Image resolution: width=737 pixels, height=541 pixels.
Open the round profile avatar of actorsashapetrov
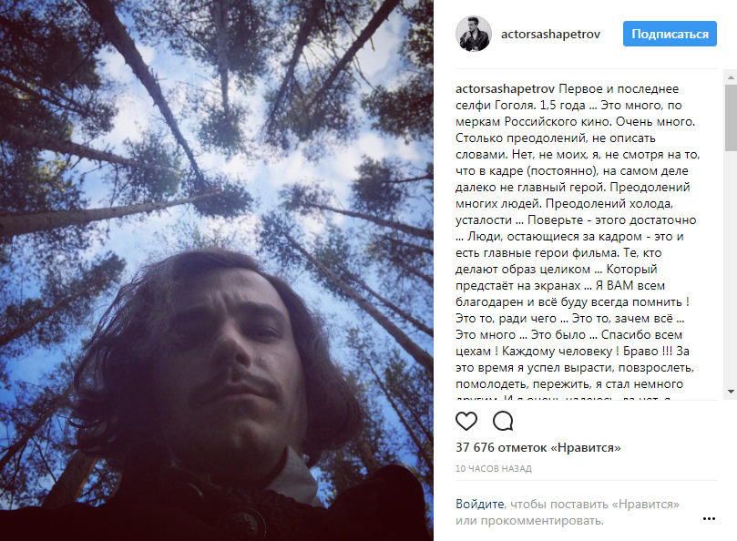click(x=474, y=34)
